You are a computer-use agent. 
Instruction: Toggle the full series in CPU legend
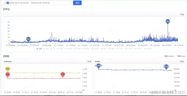39,49
